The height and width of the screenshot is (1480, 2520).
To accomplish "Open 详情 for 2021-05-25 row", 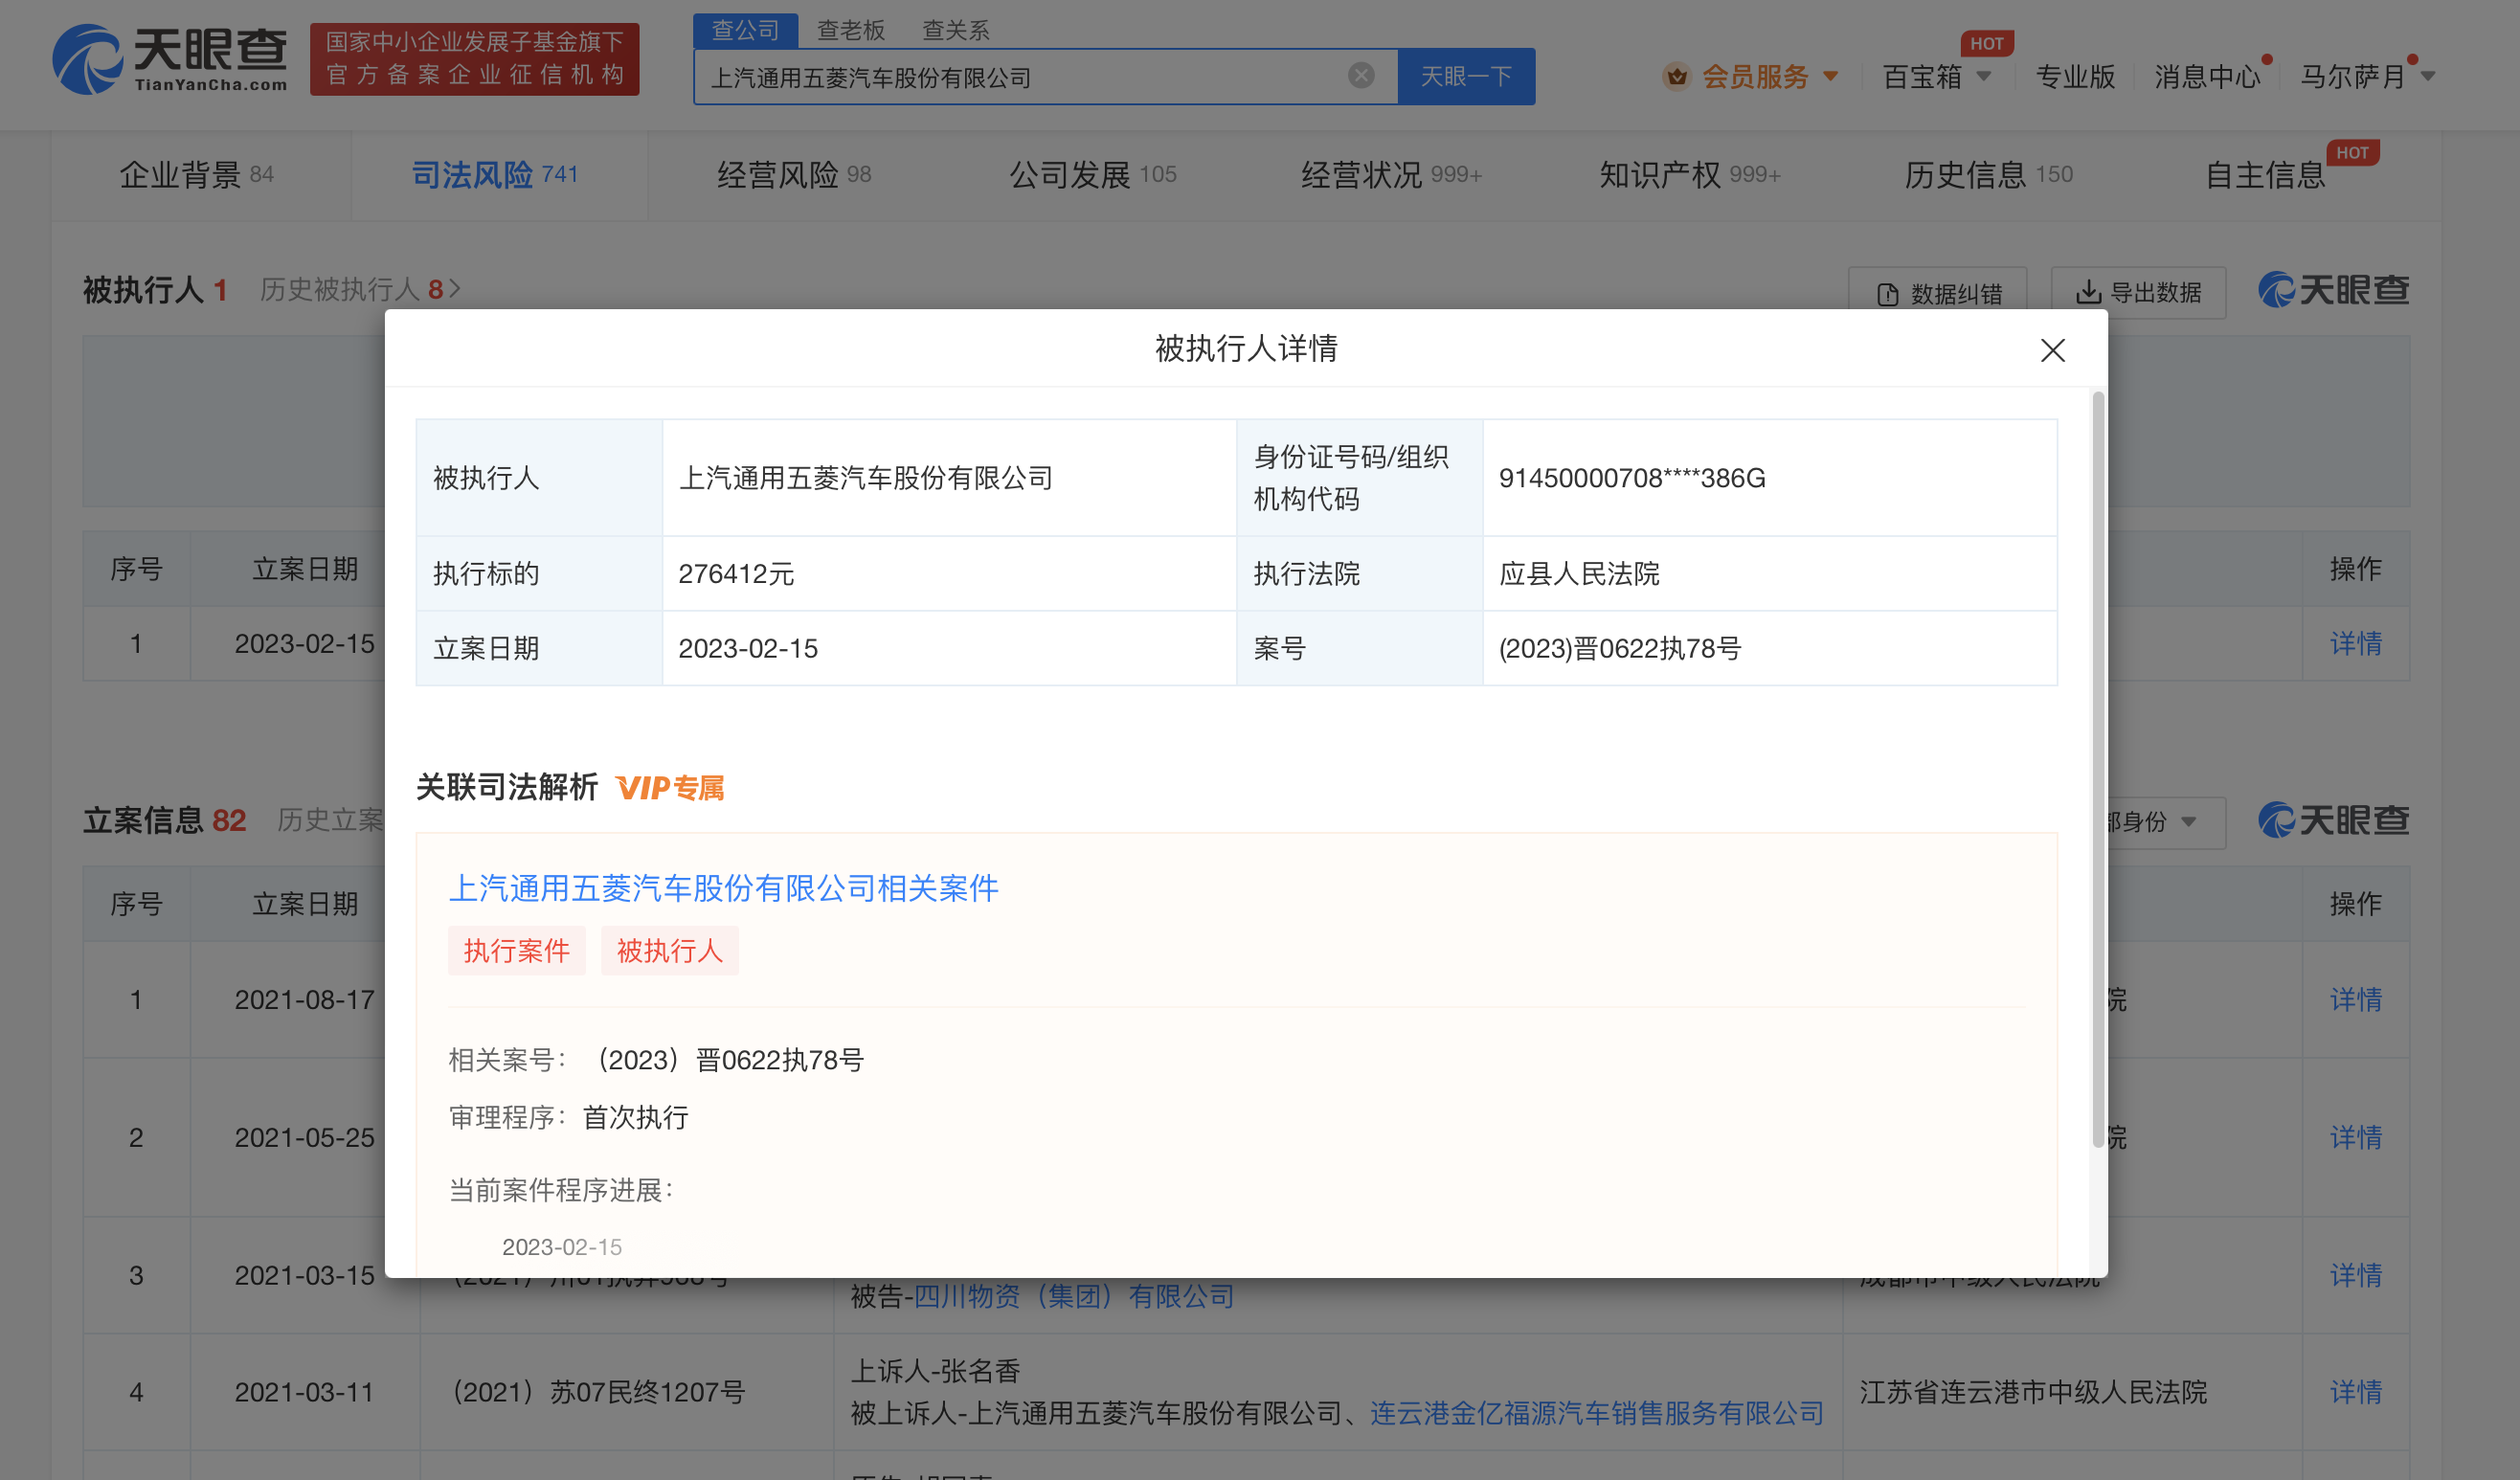I will coord(2355,1137).
